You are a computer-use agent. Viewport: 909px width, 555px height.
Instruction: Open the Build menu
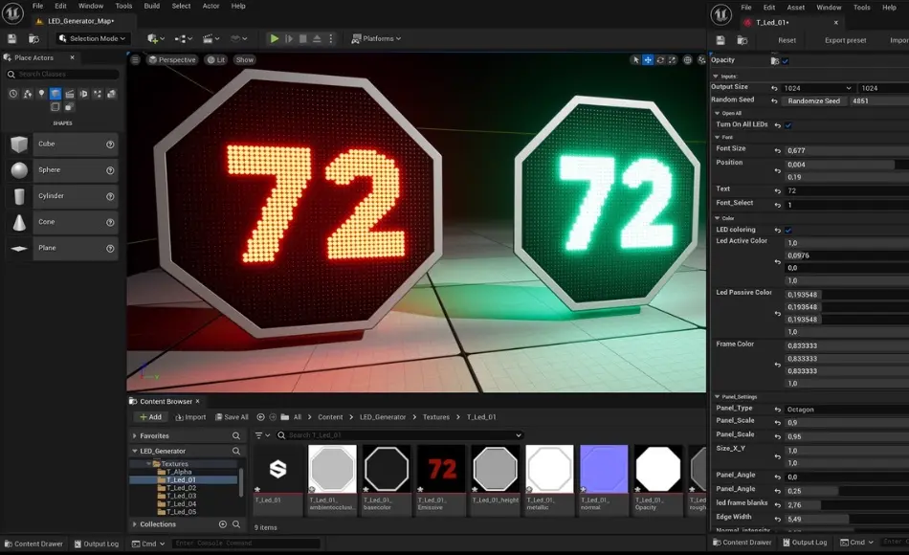coord(152,6)
